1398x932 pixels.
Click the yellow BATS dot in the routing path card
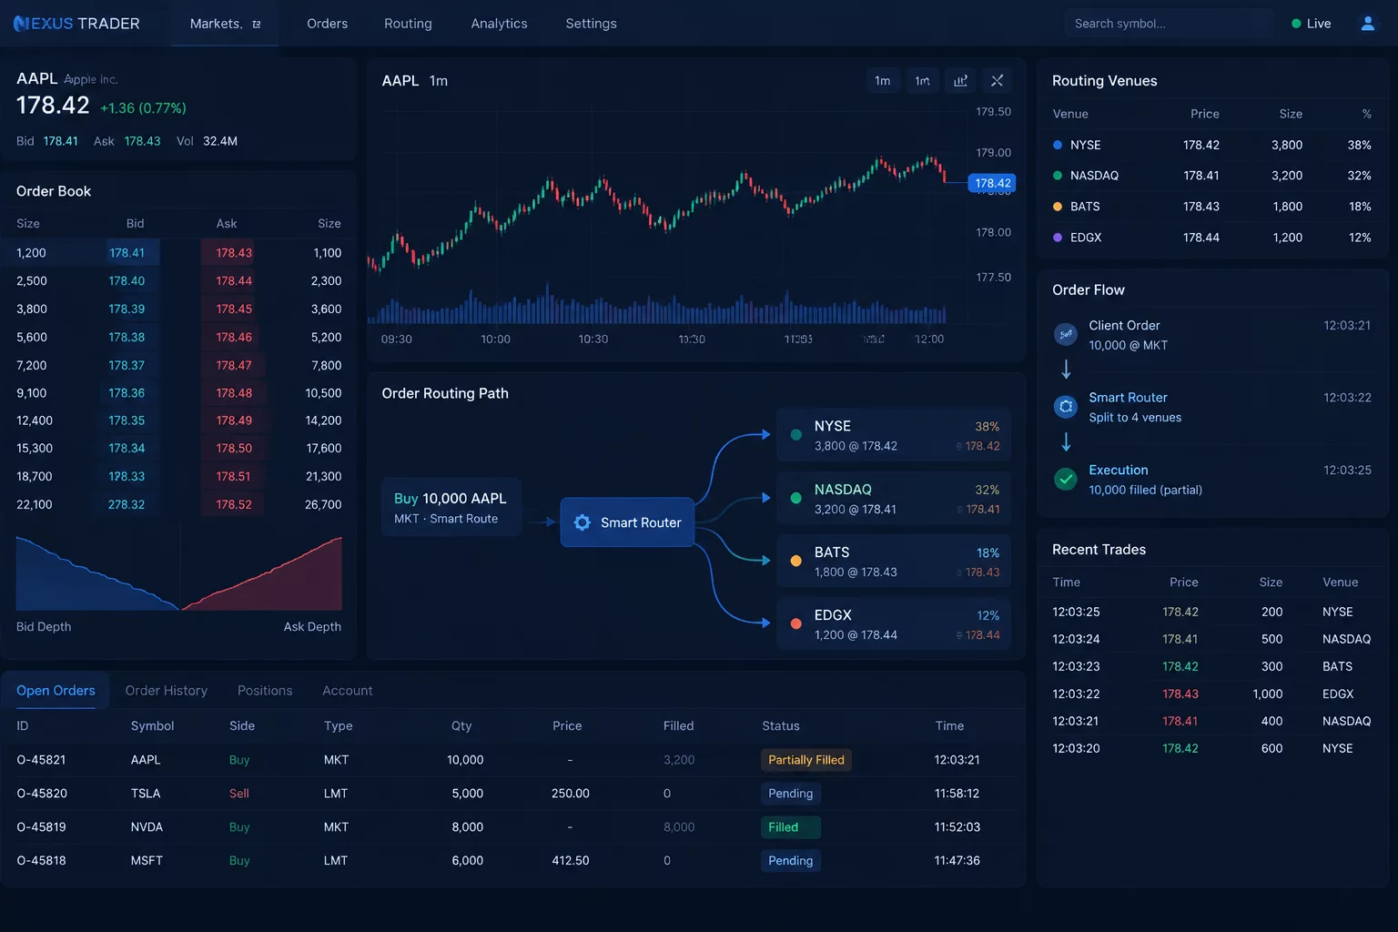[796, 562]
